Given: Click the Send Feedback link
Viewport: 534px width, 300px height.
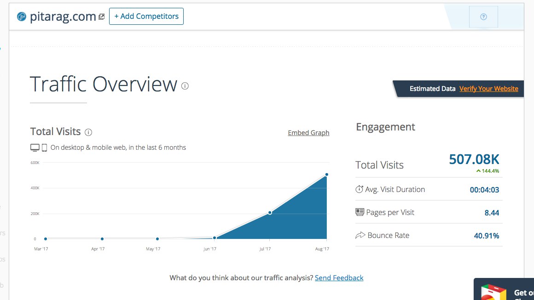Looking at the screenshot, I should 339,278.
